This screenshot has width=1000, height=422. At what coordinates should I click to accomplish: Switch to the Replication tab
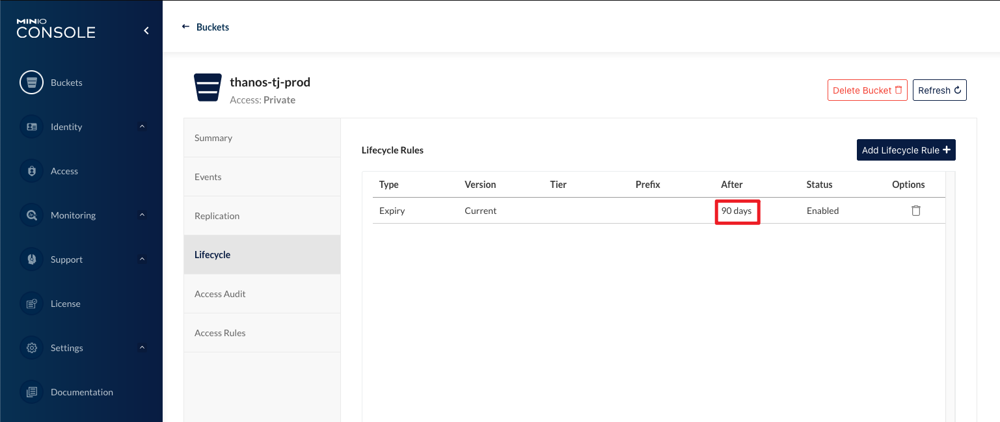pyautogui.click(x=262, y=216)
